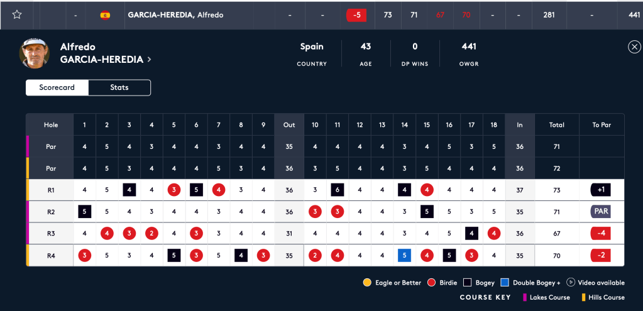643x311 pixels.
Task: Click the R3 -4 to-par badge
Action: (x=601, y=234)
